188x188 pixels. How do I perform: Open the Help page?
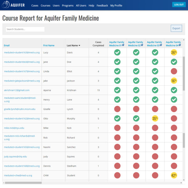pos(91,6)
